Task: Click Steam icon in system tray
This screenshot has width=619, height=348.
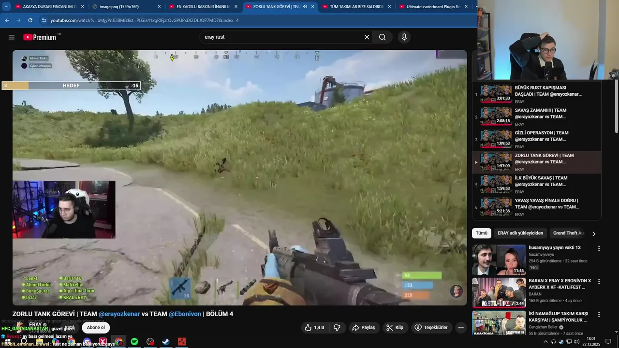Action: pyautogui.click(x=561, y=342)
